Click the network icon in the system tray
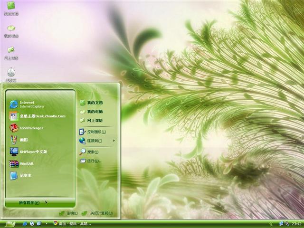 pos(281,224)
